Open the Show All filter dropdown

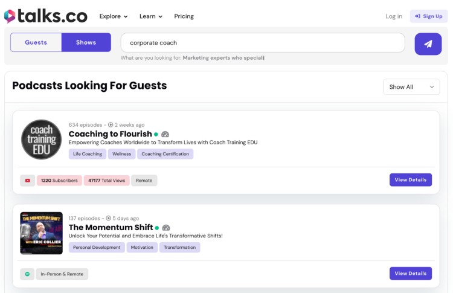click(x=411, y=86)
